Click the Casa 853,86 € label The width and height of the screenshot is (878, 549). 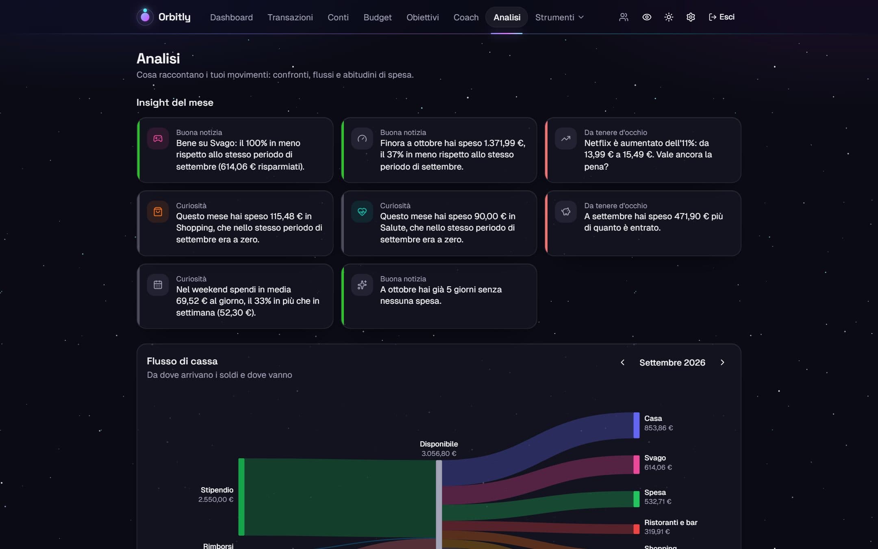click(658, 423)
